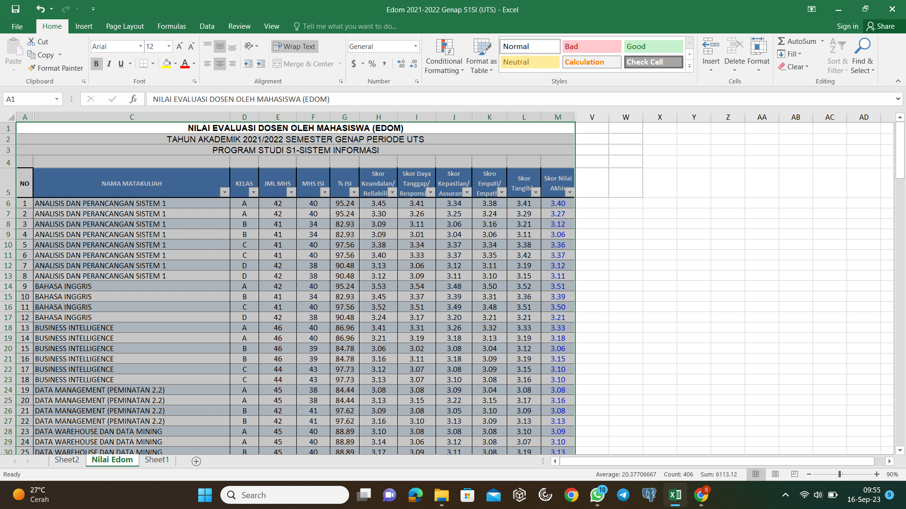906x509 pixels.
Task: Click the Cut scissors icon
Action: pos(31,41)
